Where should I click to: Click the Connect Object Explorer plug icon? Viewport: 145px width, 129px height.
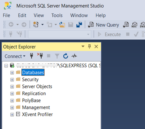pyautogui.click(x=32, y=56)
